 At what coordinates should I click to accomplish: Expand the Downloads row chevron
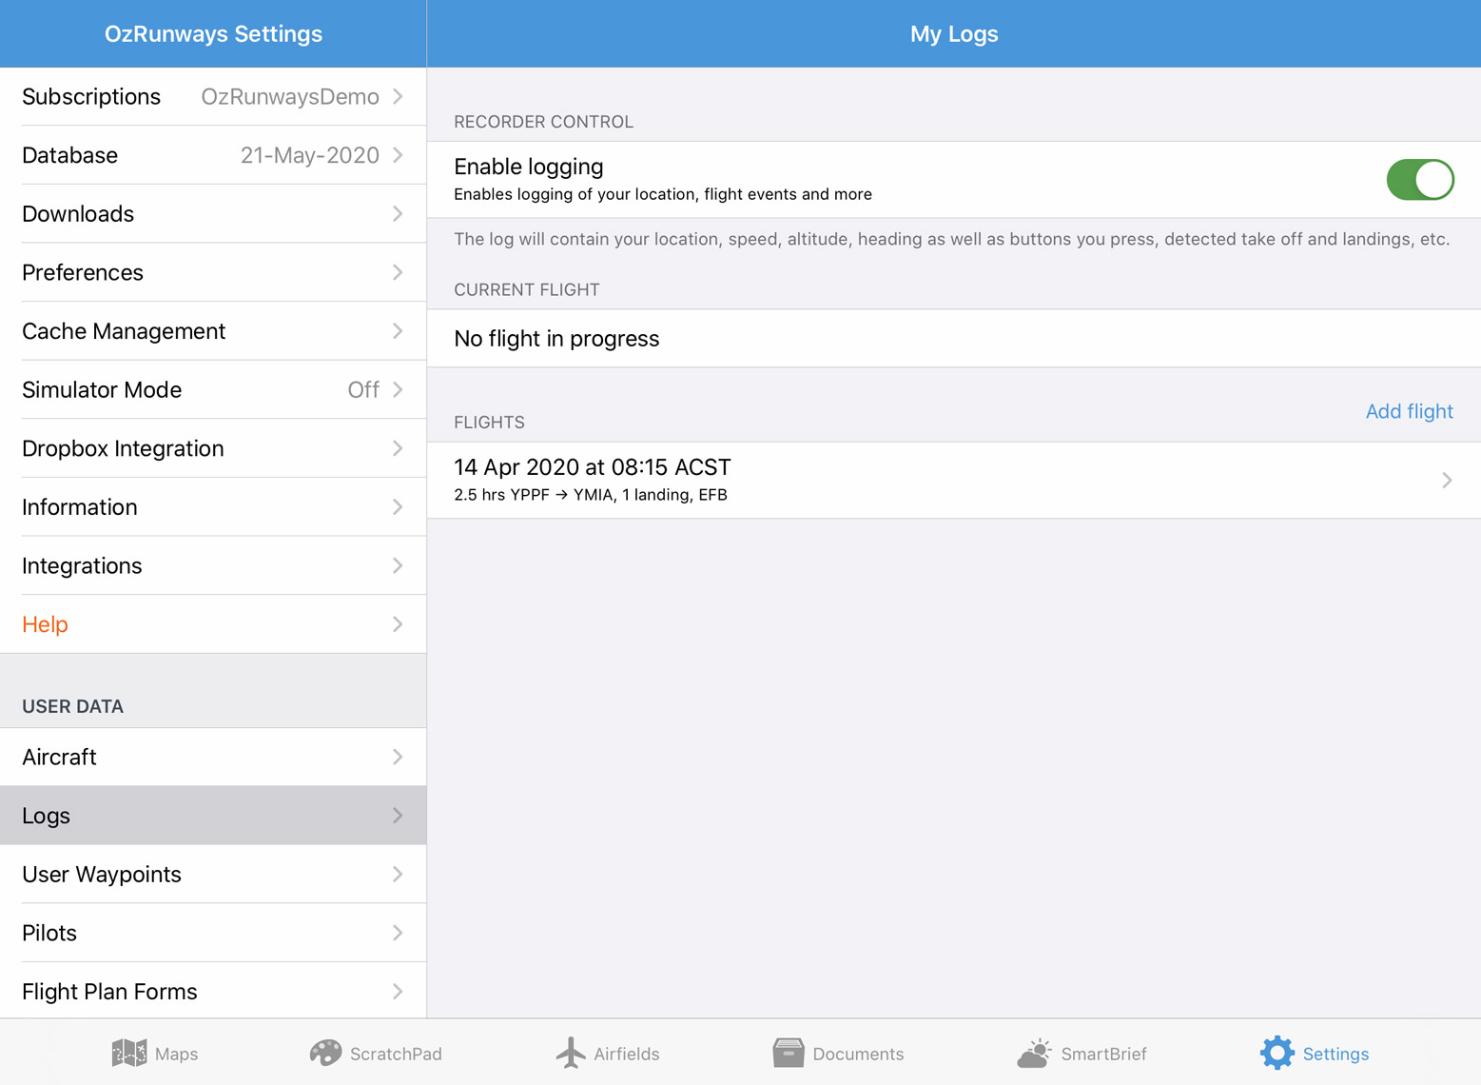coord(399,214)
